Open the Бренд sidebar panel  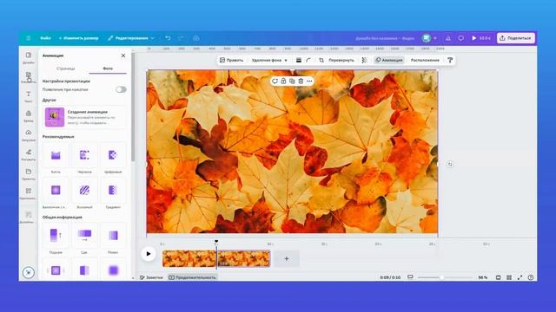tap(29, 116)
